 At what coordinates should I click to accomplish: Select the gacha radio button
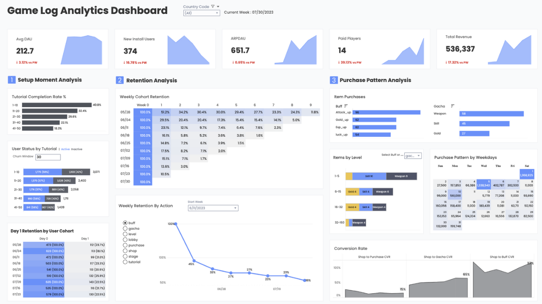(125, 229)
